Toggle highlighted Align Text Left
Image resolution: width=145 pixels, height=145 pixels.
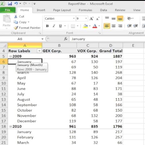point(107,26)
